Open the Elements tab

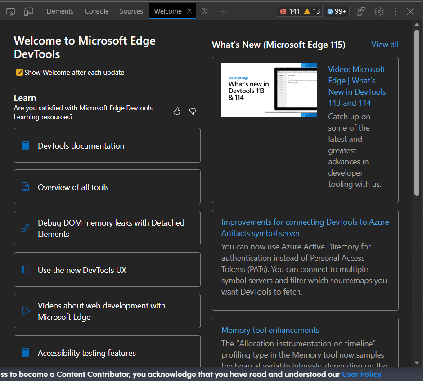[60, 11]
